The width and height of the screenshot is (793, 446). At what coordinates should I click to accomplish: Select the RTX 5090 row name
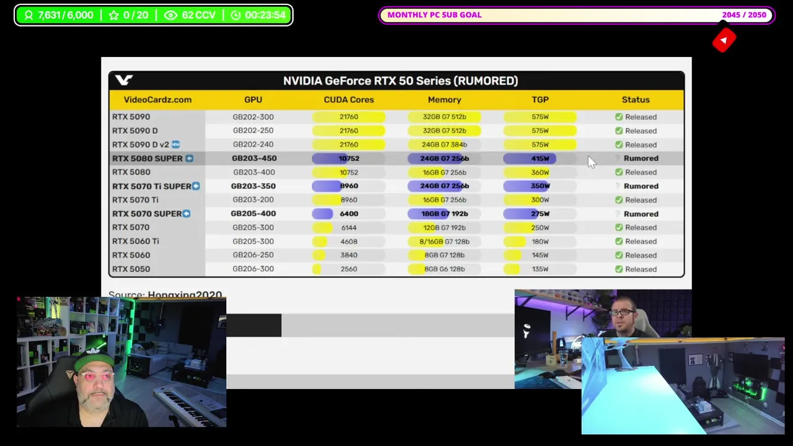[131, 116]
